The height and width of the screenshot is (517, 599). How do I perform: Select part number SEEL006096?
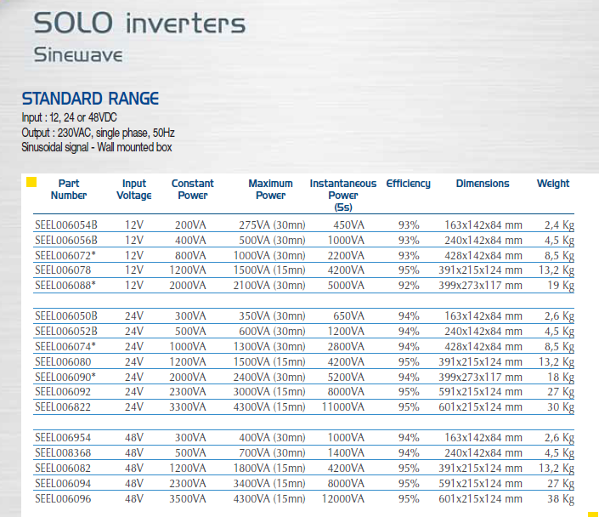click(x=63, y=498)
